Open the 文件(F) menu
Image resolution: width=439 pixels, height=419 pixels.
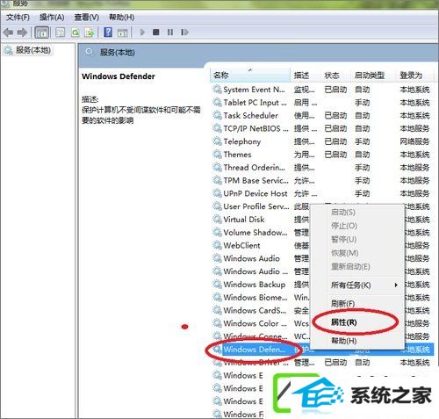[x=18, y=18]
